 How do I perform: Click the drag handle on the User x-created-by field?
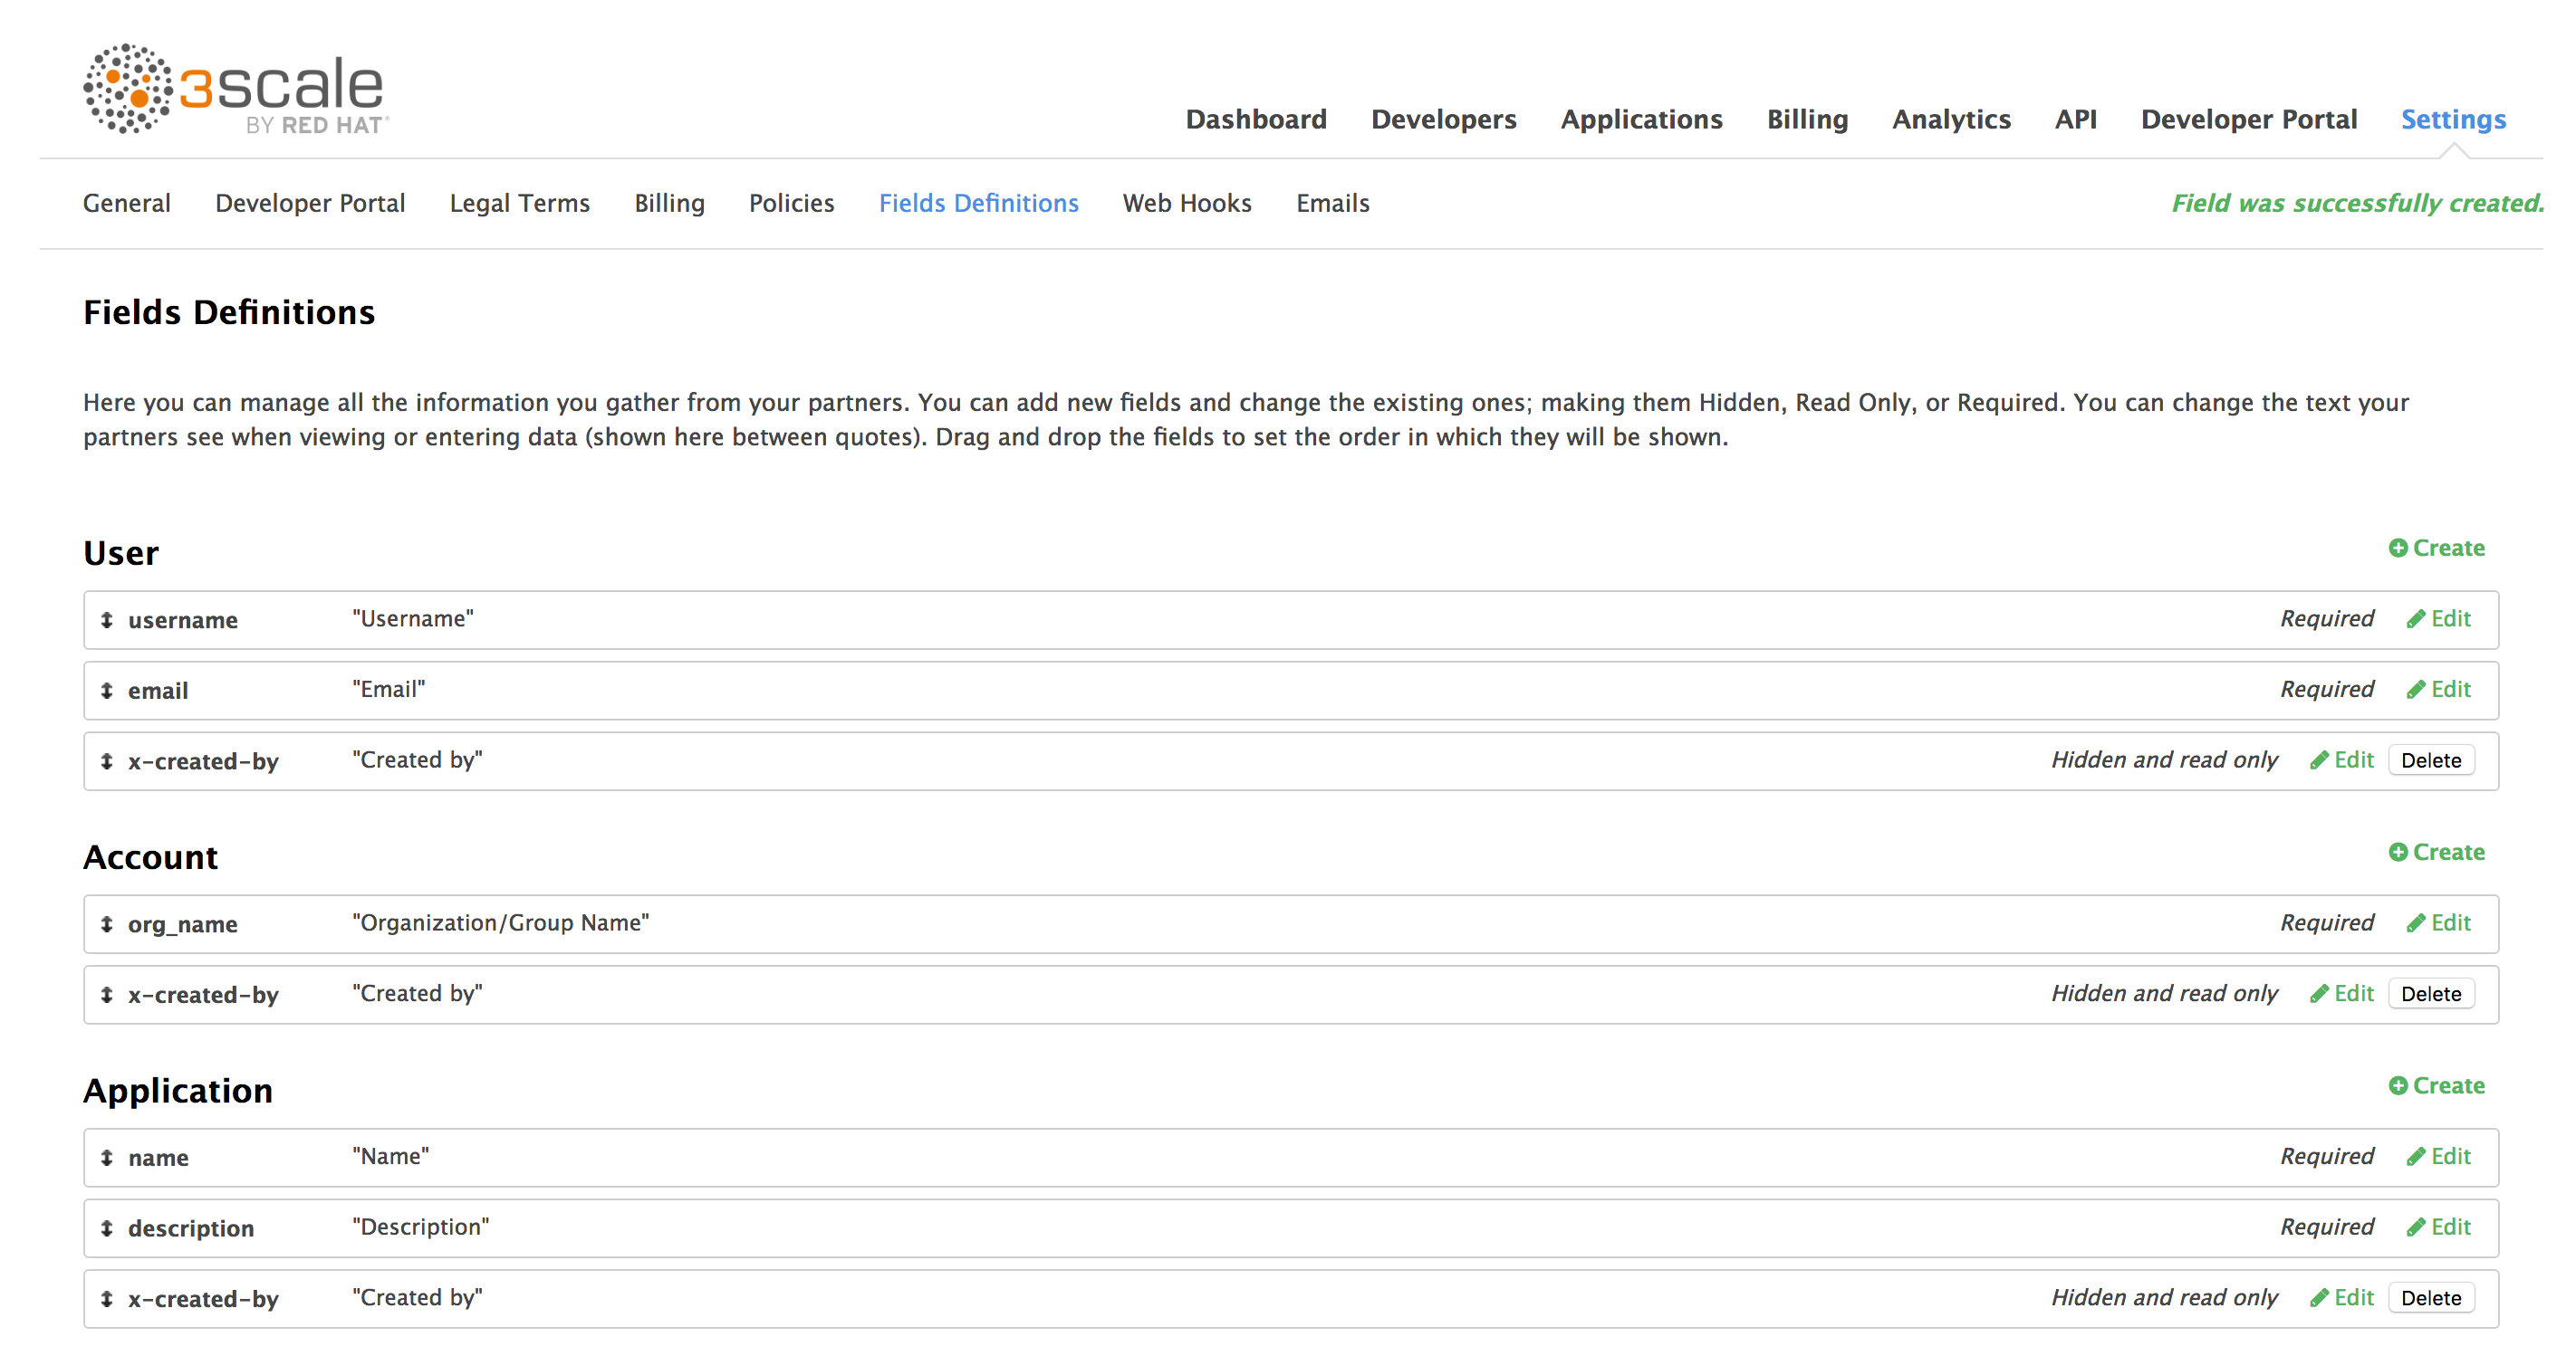click(107, 761)
